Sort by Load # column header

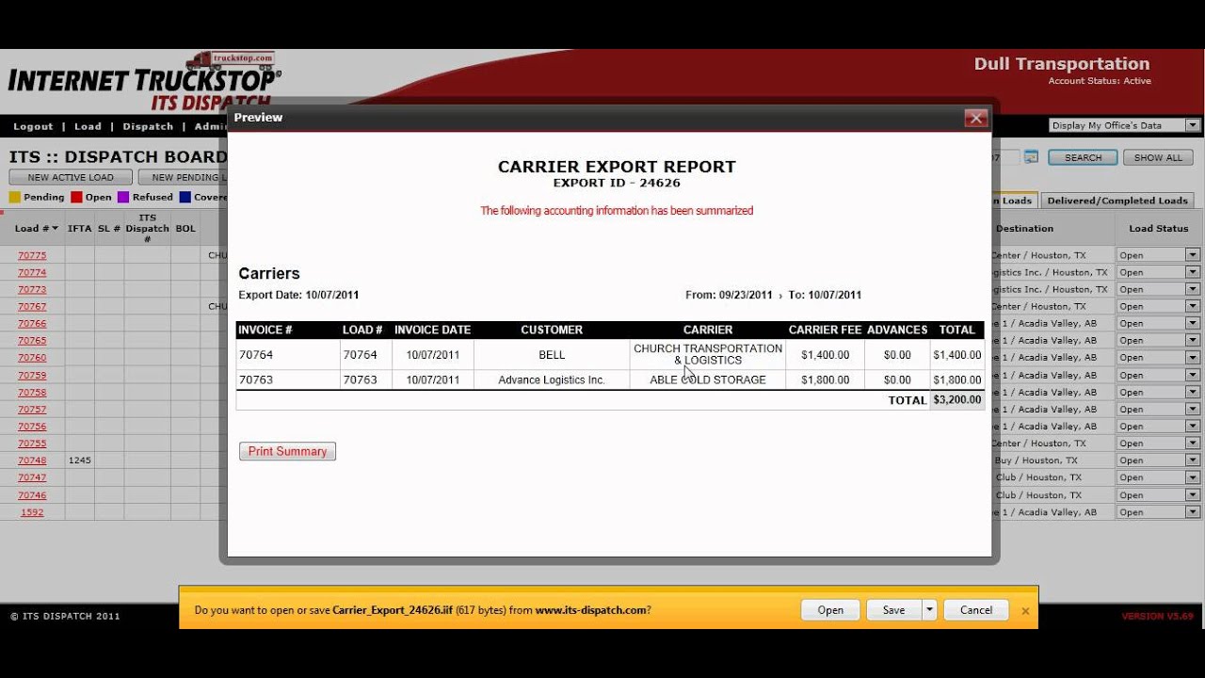(x=36, y=228)
